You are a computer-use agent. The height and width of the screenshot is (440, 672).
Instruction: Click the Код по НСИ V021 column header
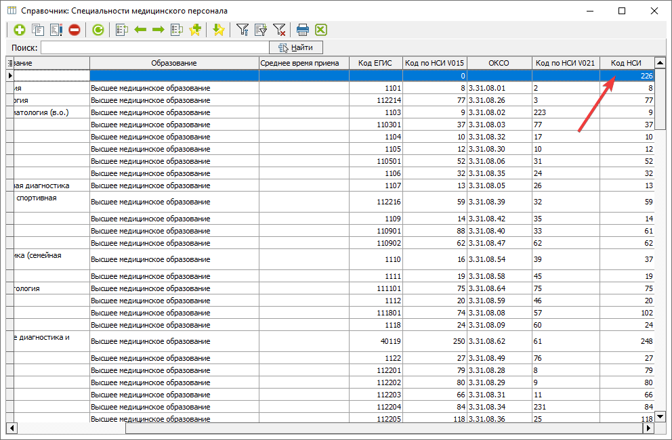coord(566,63)
